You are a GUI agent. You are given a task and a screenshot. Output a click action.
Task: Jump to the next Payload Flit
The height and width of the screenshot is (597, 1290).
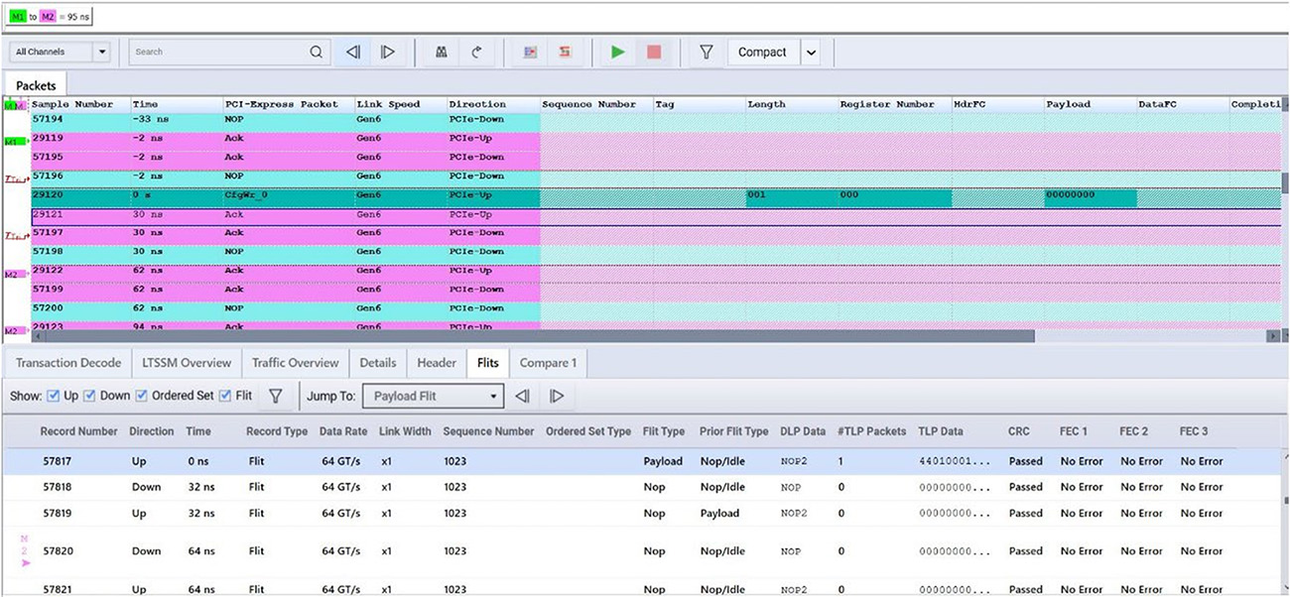pyautogui.click(x=557, y=397)
